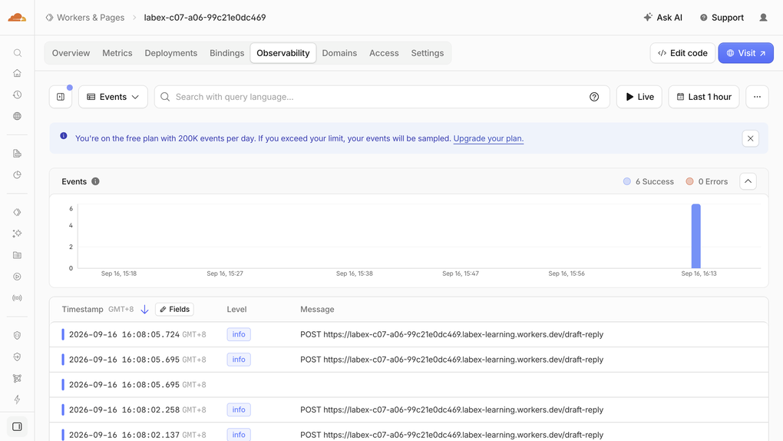Viewport: 783px width, 441px height.
Task: Open the storage folder icon in sidebar
Action: (17, 255)
